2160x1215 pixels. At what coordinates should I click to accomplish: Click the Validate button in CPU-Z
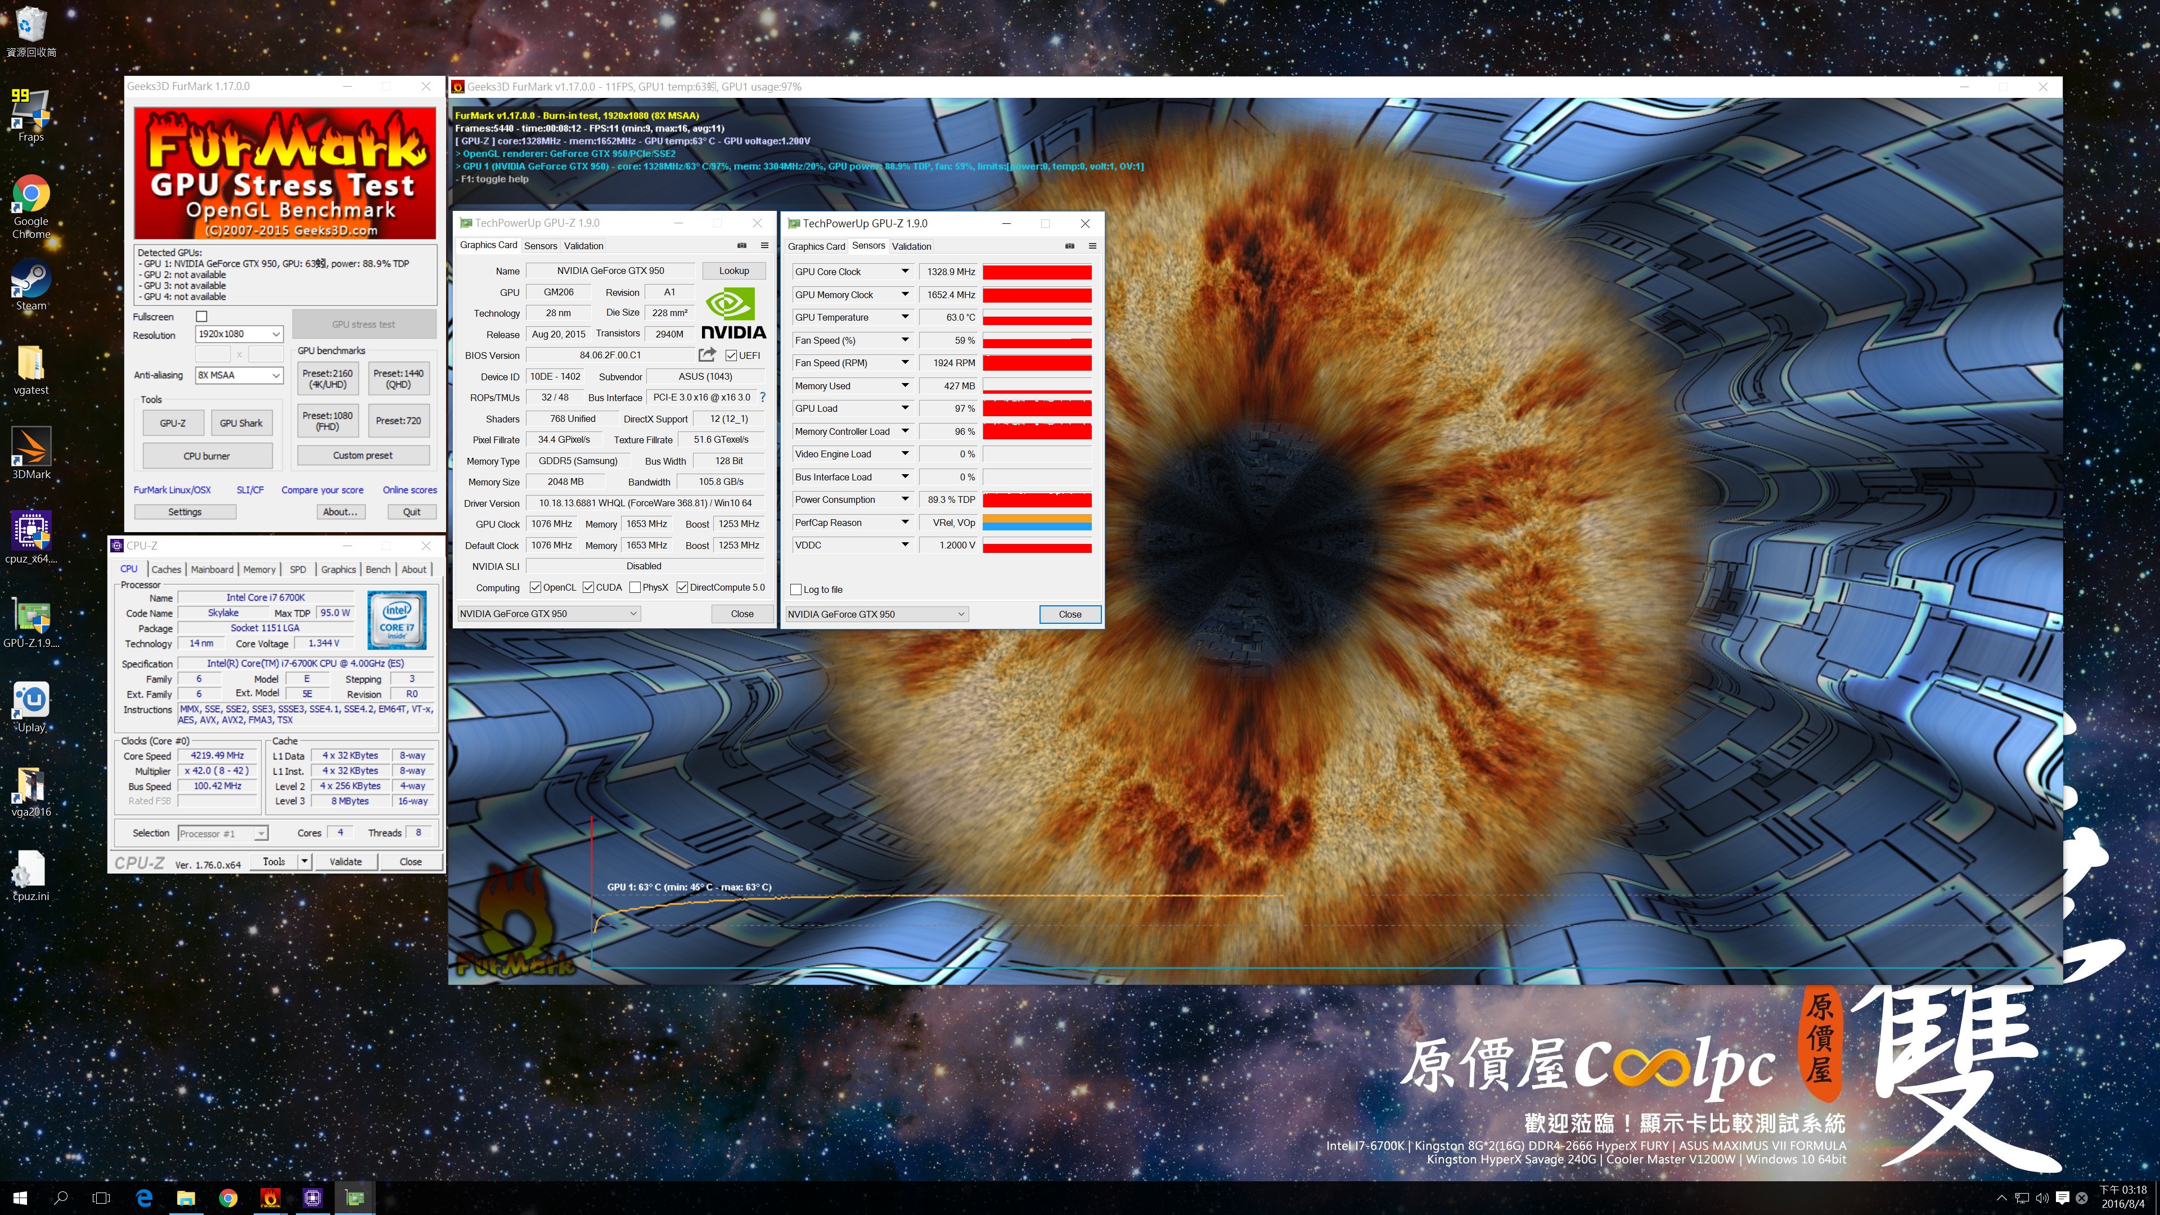(345, 861)
